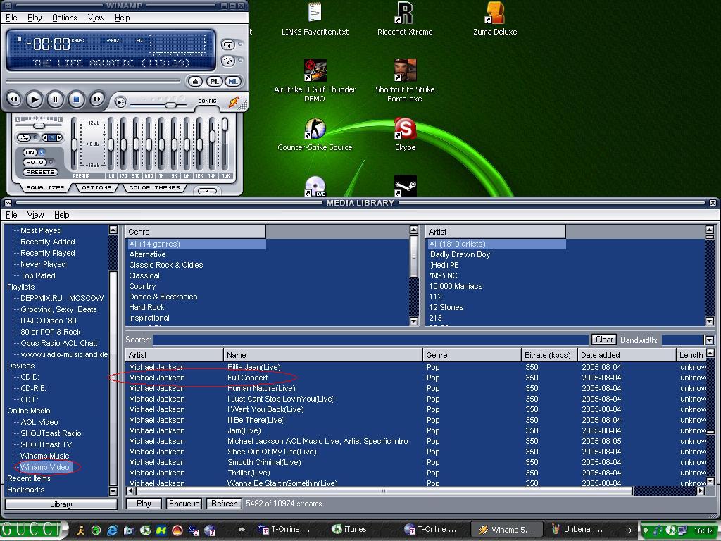The image size is (721, 541).
Task: Click the Stop playback button
Action: click(x=76, y=100)
